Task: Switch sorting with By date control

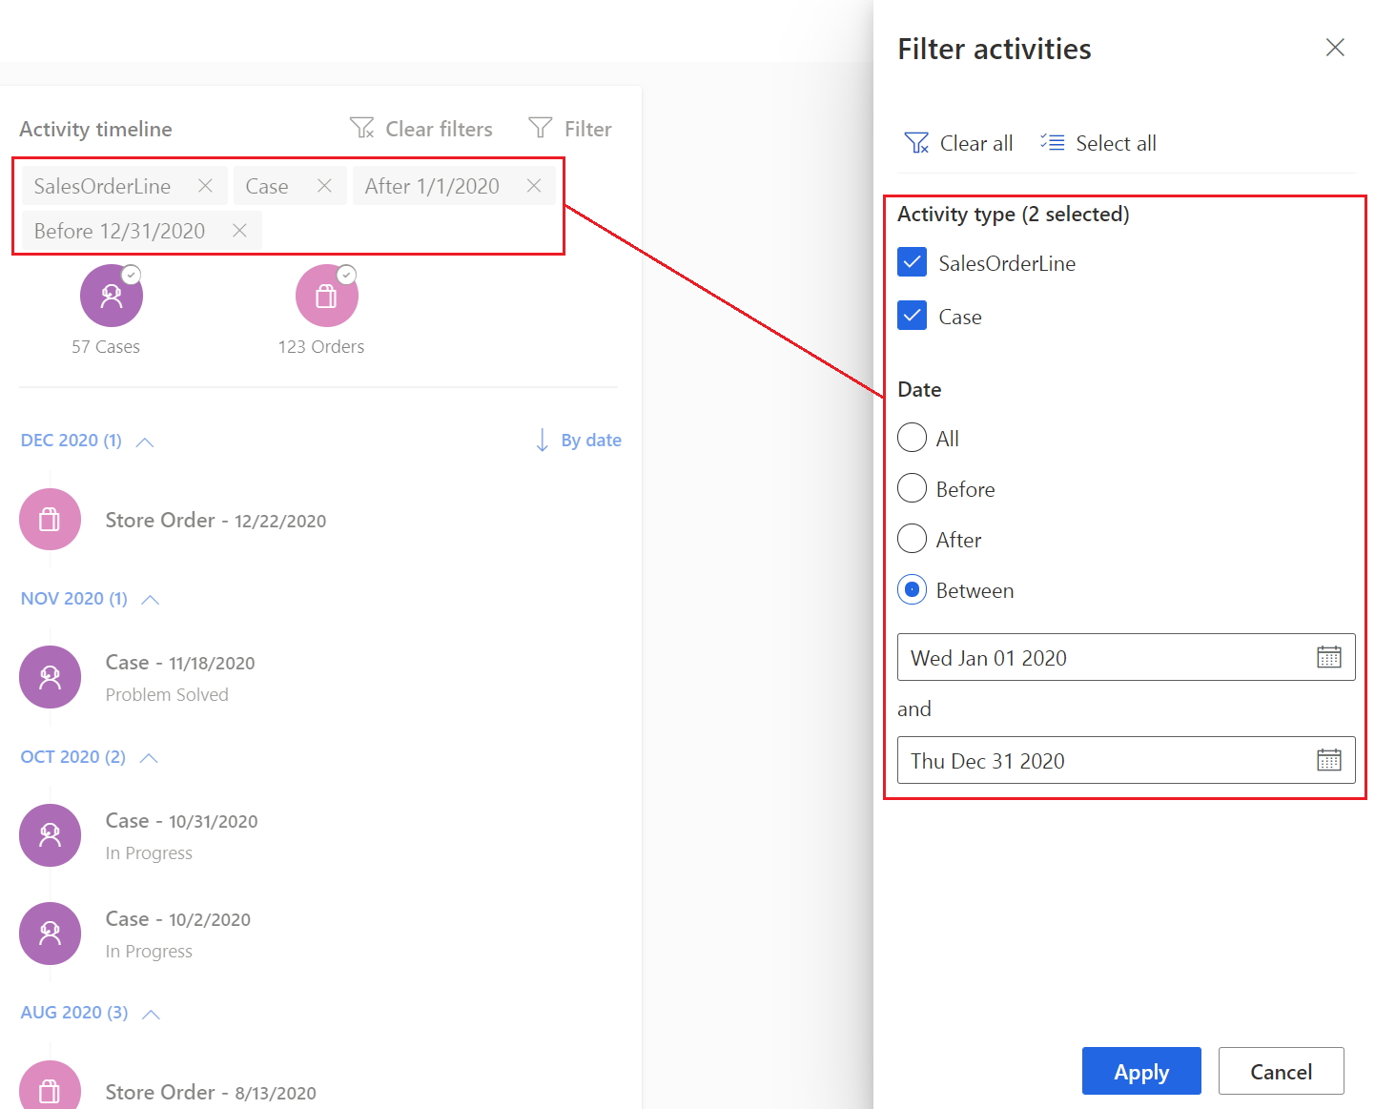Action: point(577,440)
